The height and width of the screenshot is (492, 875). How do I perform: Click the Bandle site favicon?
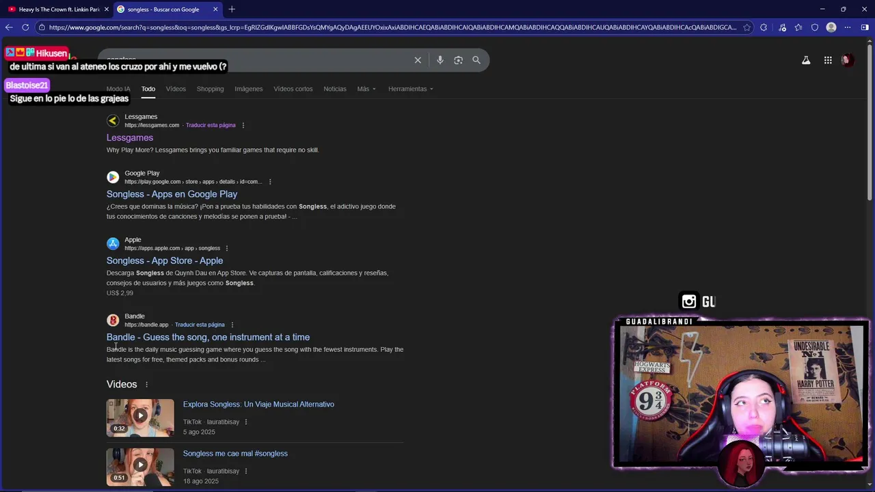(x=113, y=320)
